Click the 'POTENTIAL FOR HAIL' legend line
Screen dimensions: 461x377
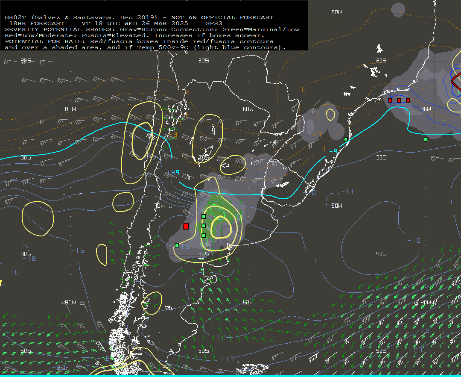pyautogui.click(x=139, y=41)
